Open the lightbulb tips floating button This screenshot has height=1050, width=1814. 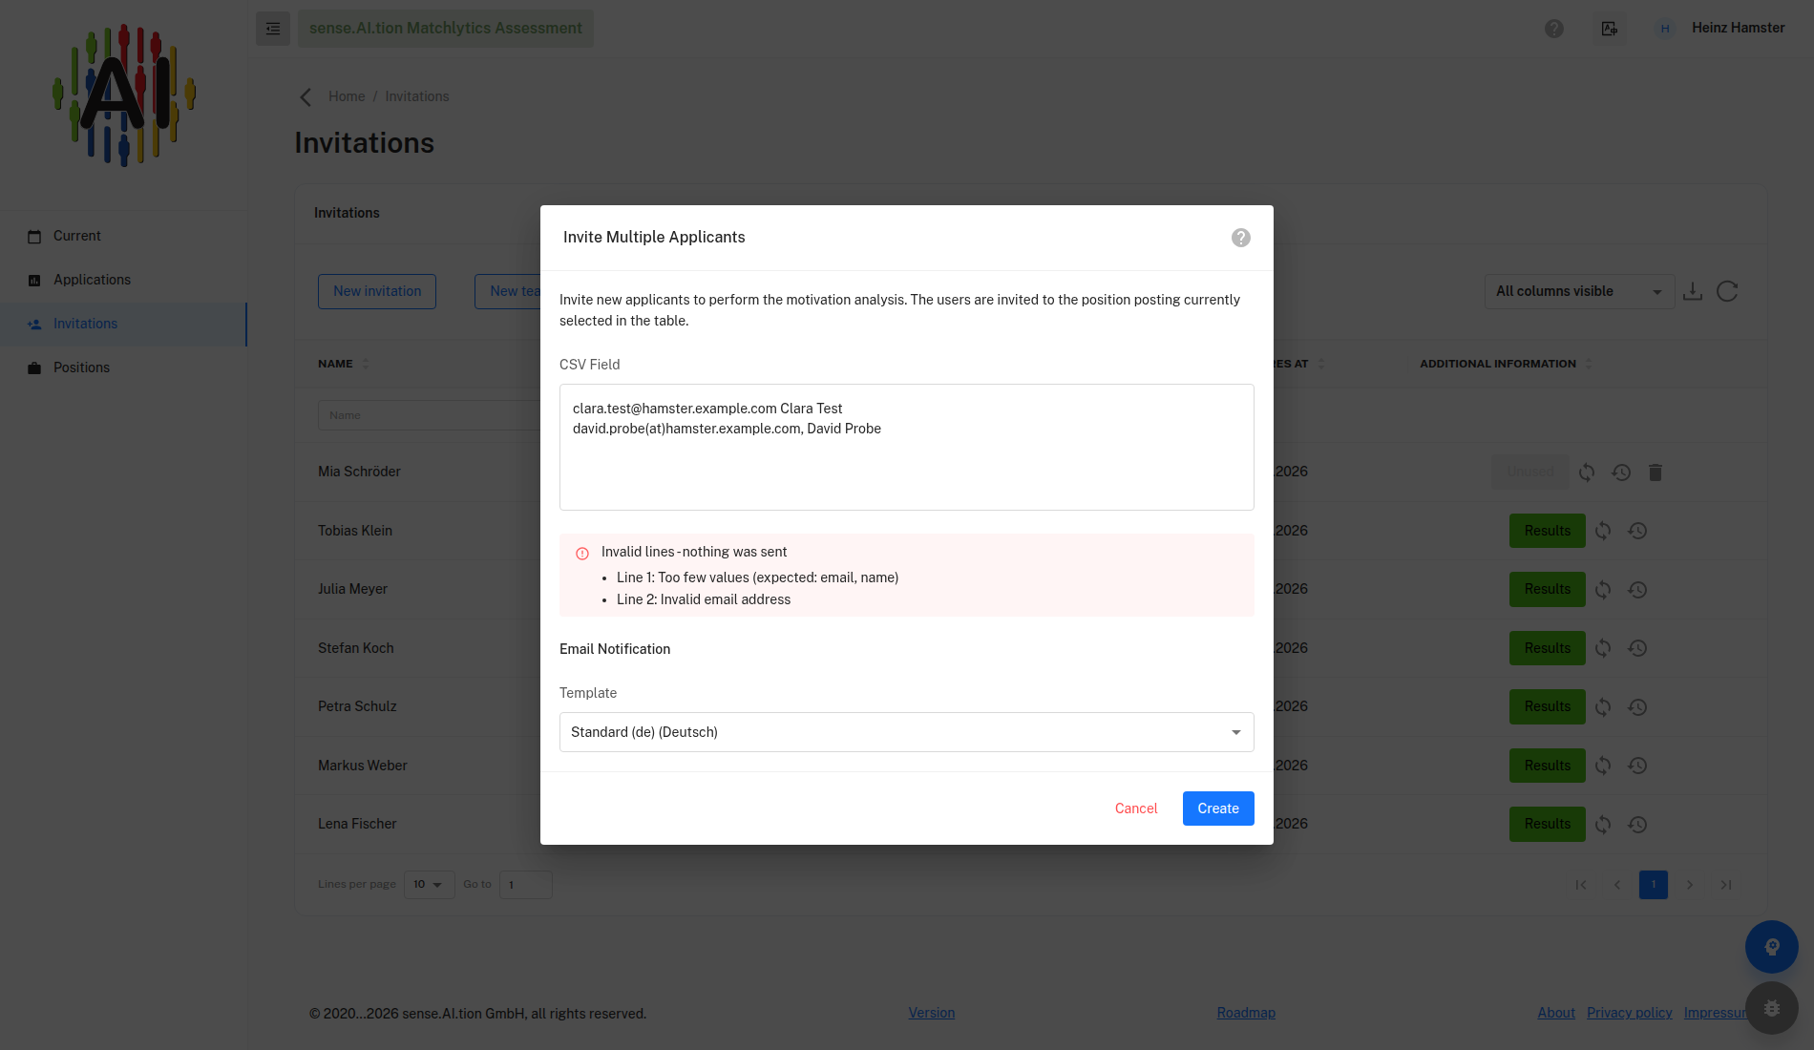1772,947
